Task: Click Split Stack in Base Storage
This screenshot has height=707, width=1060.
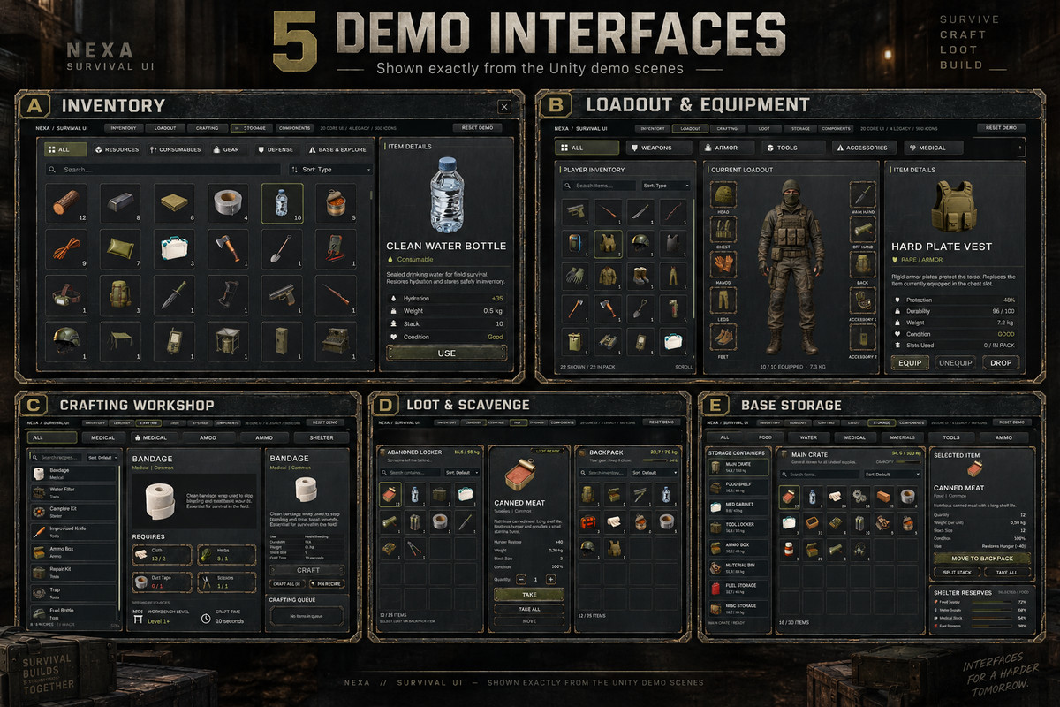Action: (x=957, y=573)
